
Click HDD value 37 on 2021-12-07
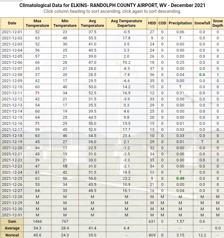click(152, 69)
